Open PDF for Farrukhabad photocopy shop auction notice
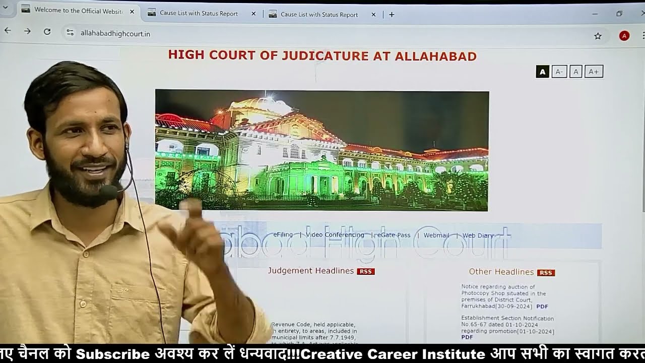This screenshot has height=363, width=645. (542, 307)
